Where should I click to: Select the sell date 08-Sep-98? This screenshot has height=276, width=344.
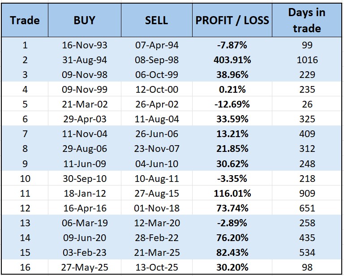click(x=157, y=60)
